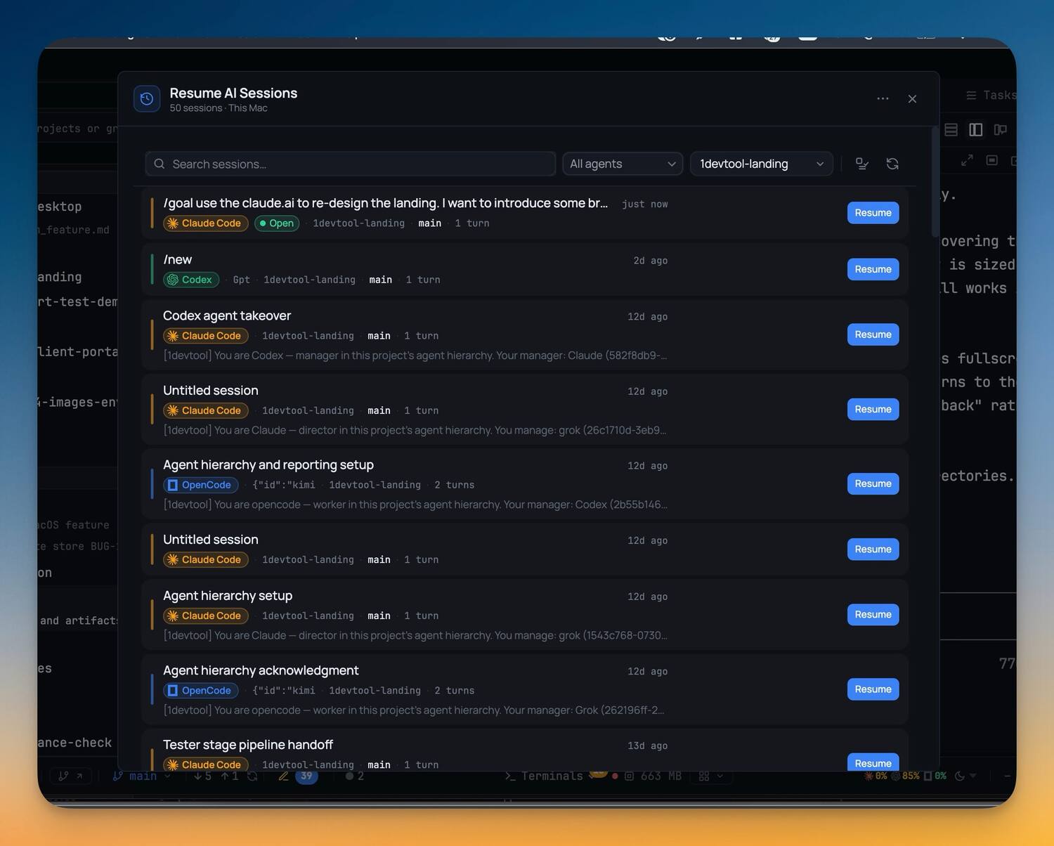Click Claude Code badge under Codex agent takeover
1054x846 pixels.
(205, 336)
